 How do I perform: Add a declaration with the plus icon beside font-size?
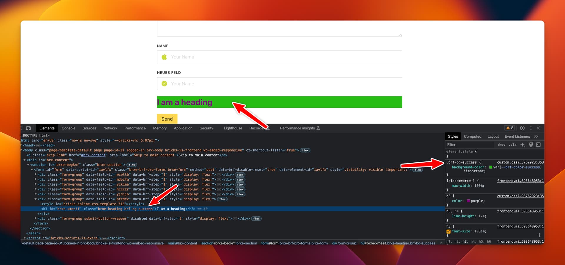pyautogui.click(x=539, y=235)
